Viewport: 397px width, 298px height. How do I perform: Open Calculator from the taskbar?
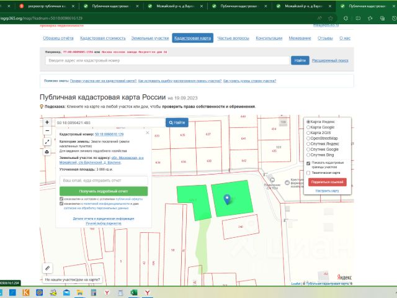(x=93, y=292)
